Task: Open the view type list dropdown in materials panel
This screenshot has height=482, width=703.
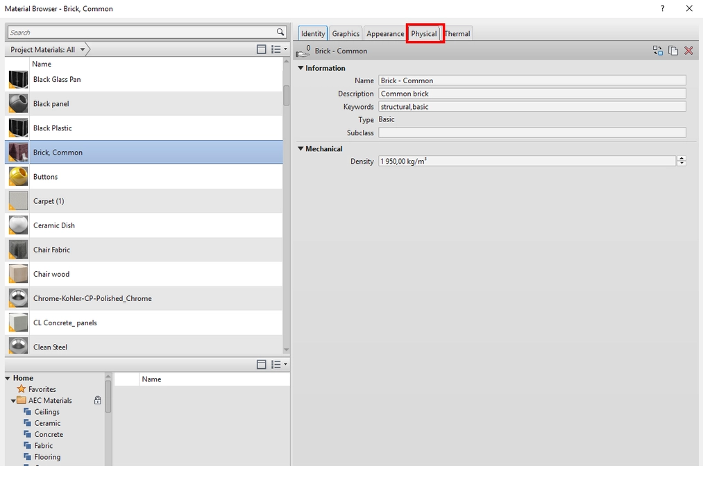Action: [x=279, y=49]
